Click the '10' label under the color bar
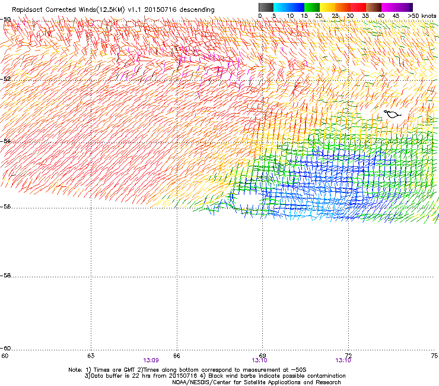 290,15
